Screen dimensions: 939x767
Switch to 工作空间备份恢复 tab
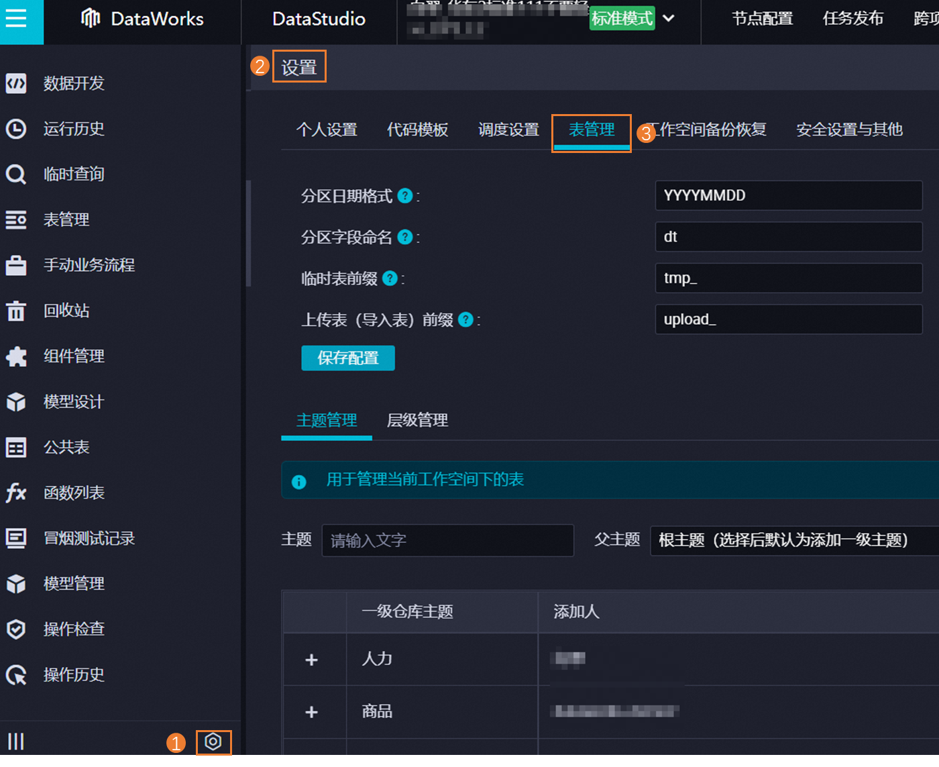(708, 130)
